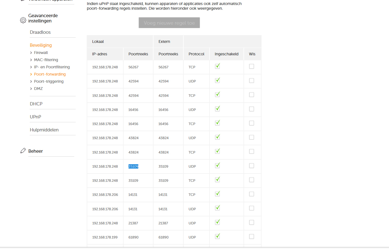The width and height of the screenshot is (389, 249).
Task: Select the Poort-forwarding link in sidebar
Action: pyautogui.click(x=50, y=74)
